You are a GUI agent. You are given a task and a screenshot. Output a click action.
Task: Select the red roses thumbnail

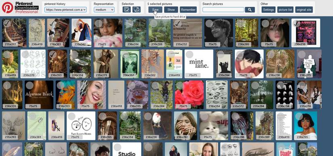[x=189, y=95]
